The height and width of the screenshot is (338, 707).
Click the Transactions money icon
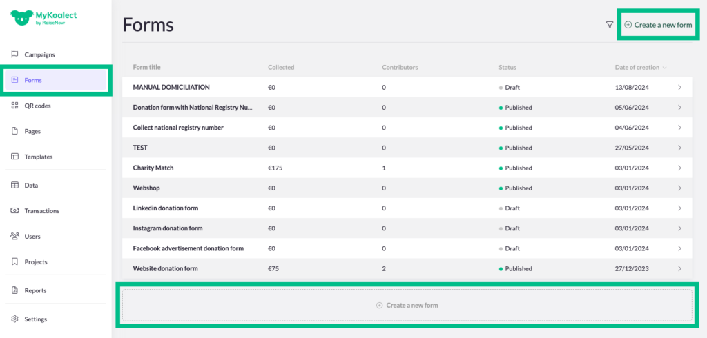[x=14, y=211]
